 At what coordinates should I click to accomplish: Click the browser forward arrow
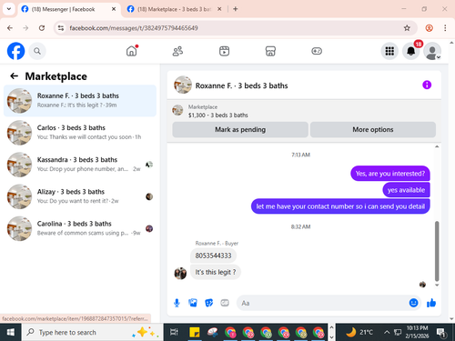pyautogui.click(x=25, y=28)
